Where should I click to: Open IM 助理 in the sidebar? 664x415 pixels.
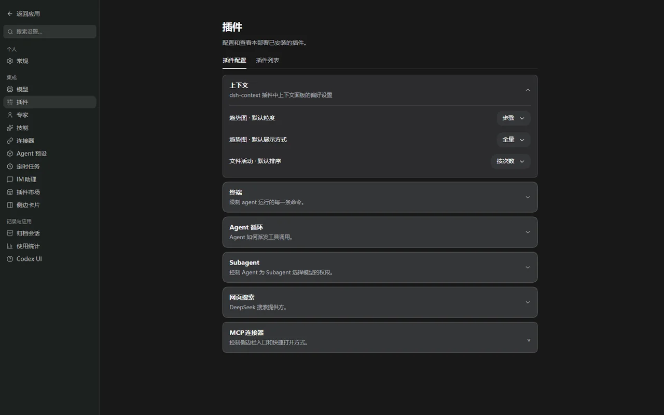pos(50,179)
